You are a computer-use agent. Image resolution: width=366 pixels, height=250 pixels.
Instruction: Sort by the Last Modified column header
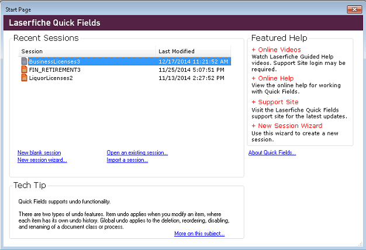[194, 51]
